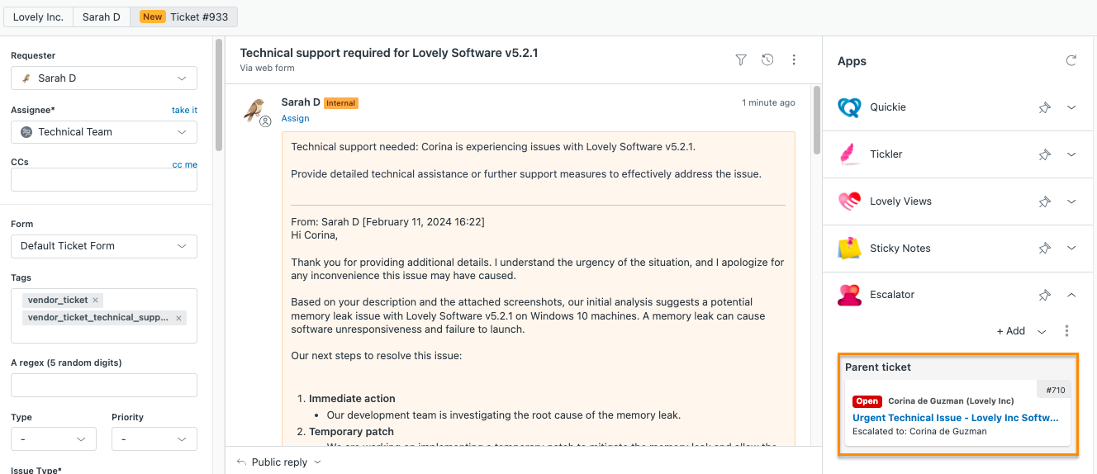
Task: Expand the Sticky Notes section
Action: 1071,248
